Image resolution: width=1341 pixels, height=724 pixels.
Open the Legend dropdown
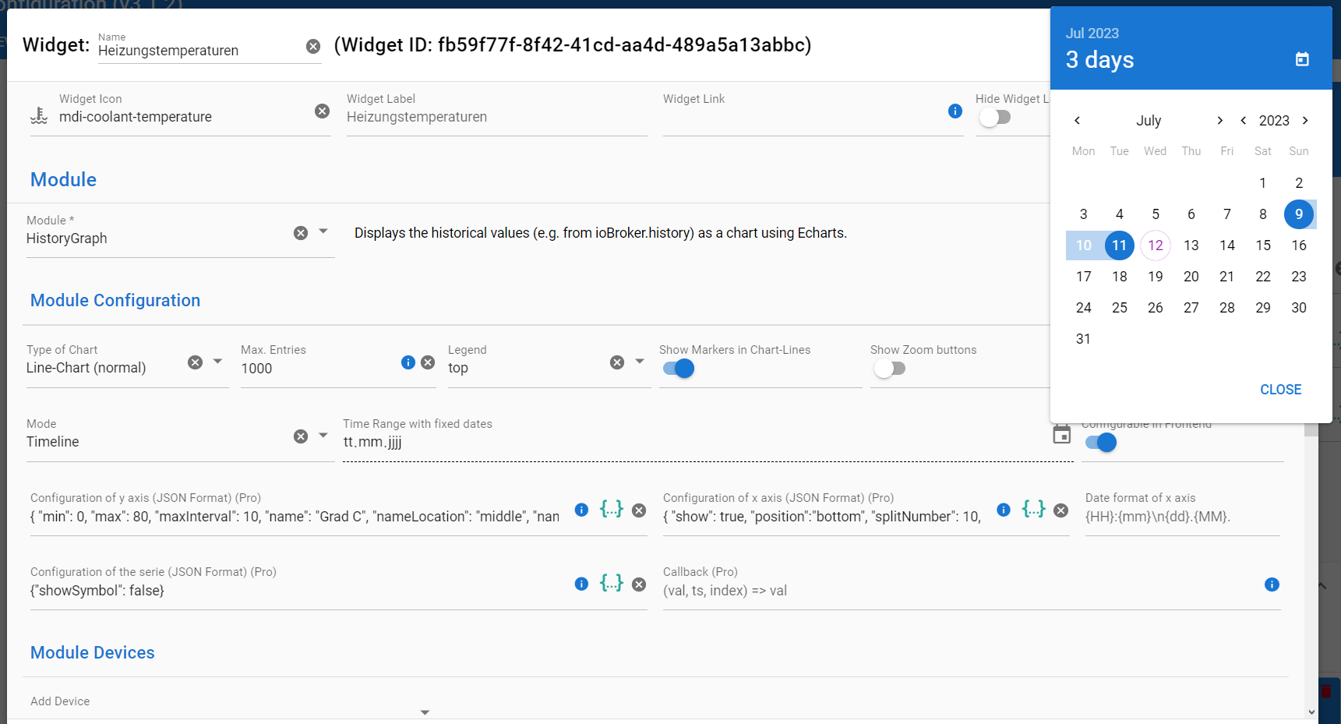point(640,361)
